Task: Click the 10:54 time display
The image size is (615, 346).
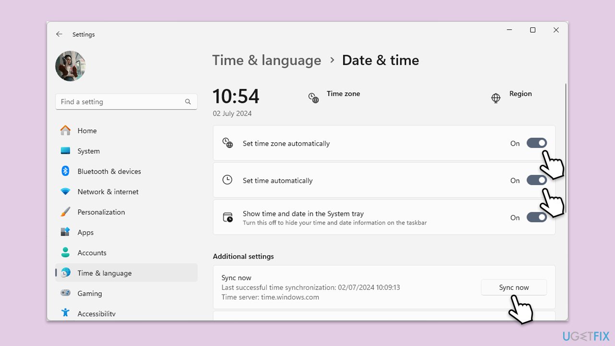Action: point(236,96)
